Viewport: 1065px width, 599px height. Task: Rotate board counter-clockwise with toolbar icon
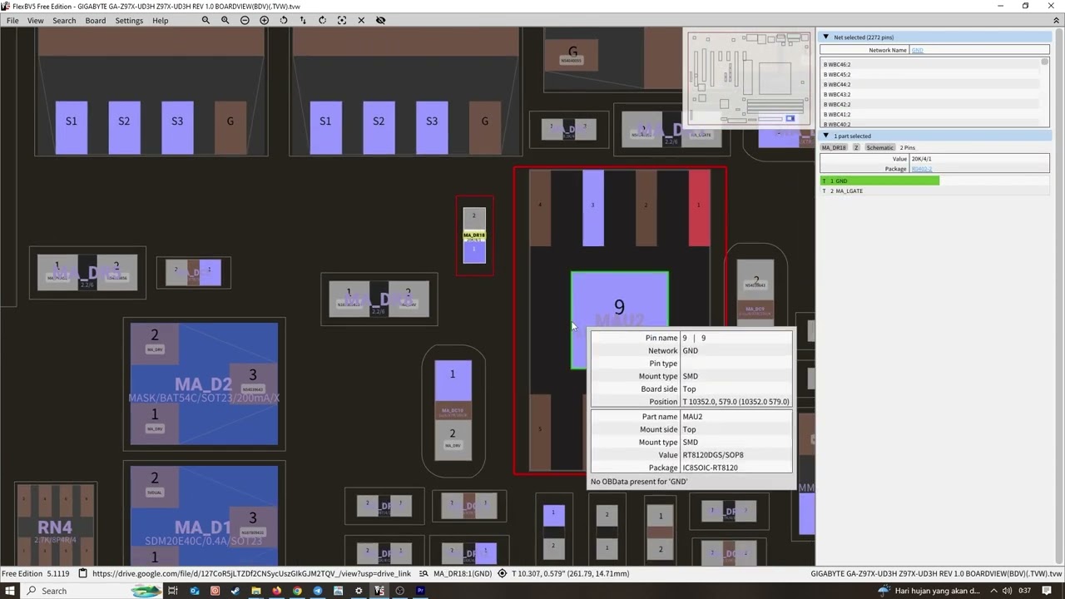[x=284, y=20]
